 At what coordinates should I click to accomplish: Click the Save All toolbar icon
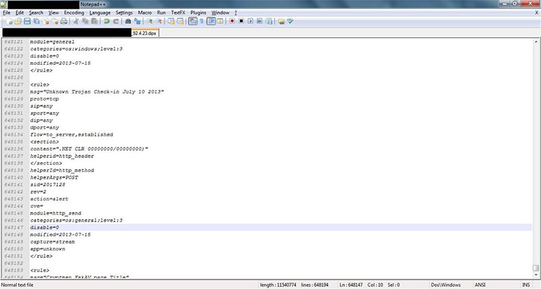pyautogui.click(x=37, y=22)
